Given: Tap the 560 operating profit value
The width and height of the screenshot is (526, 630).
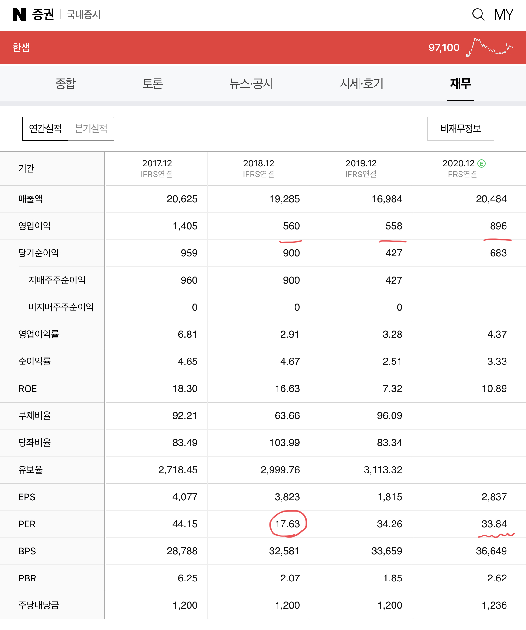Looking at the screenshot, I should 291,226.
